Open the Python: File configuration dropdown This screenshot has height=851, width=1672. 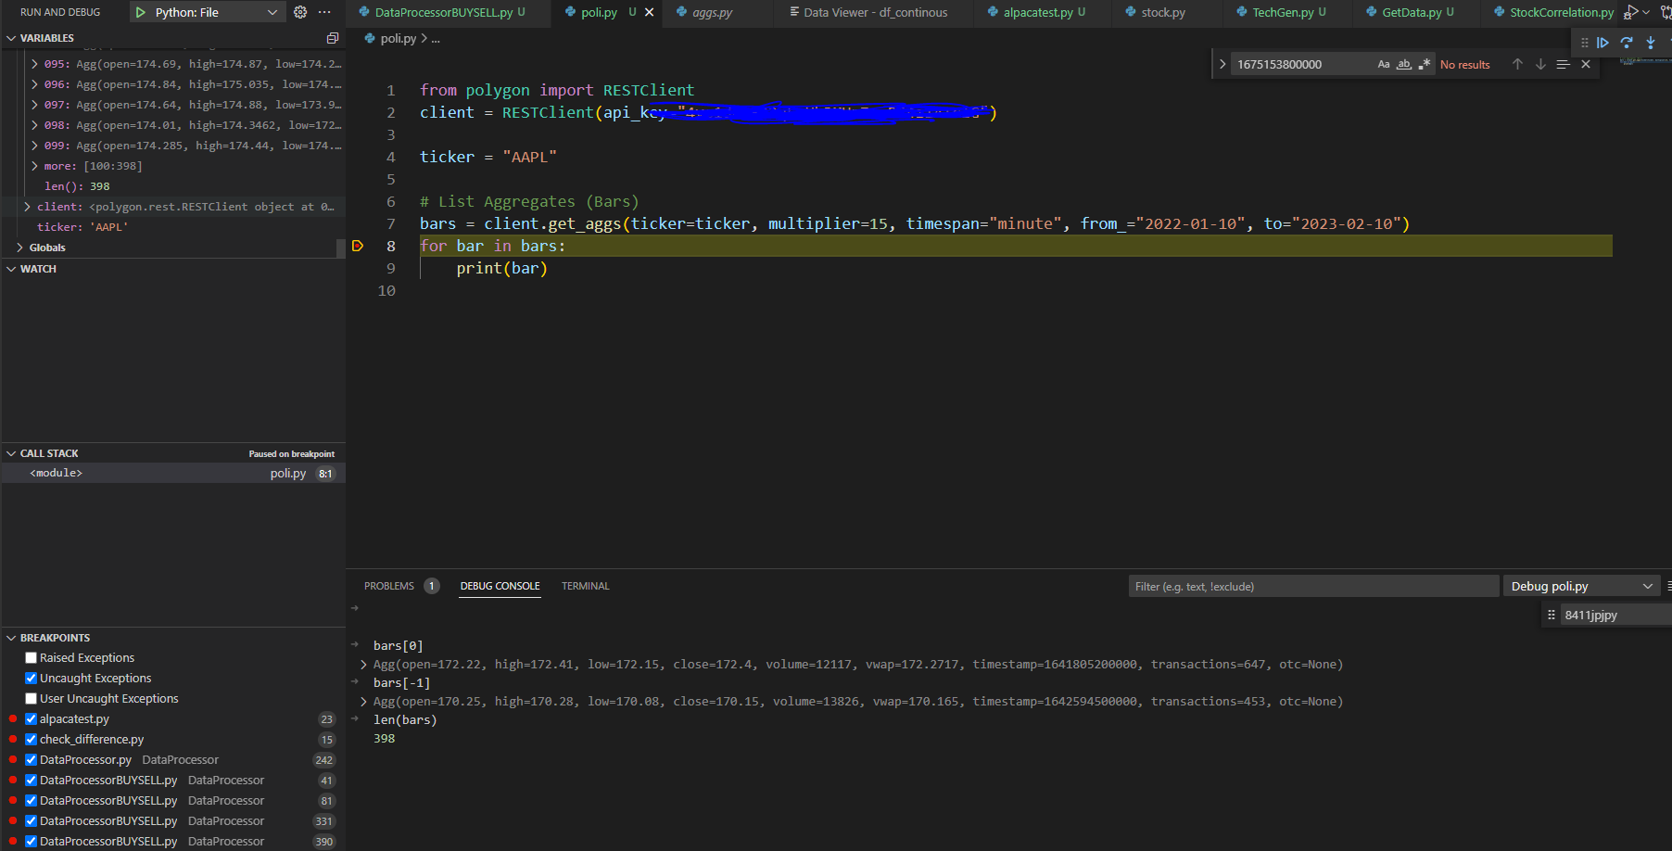click(x=272, y=12)
